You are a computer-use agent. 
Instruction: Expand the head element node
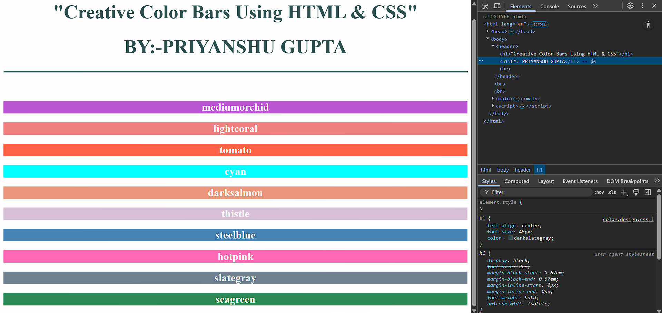click(x=487, y=31)
